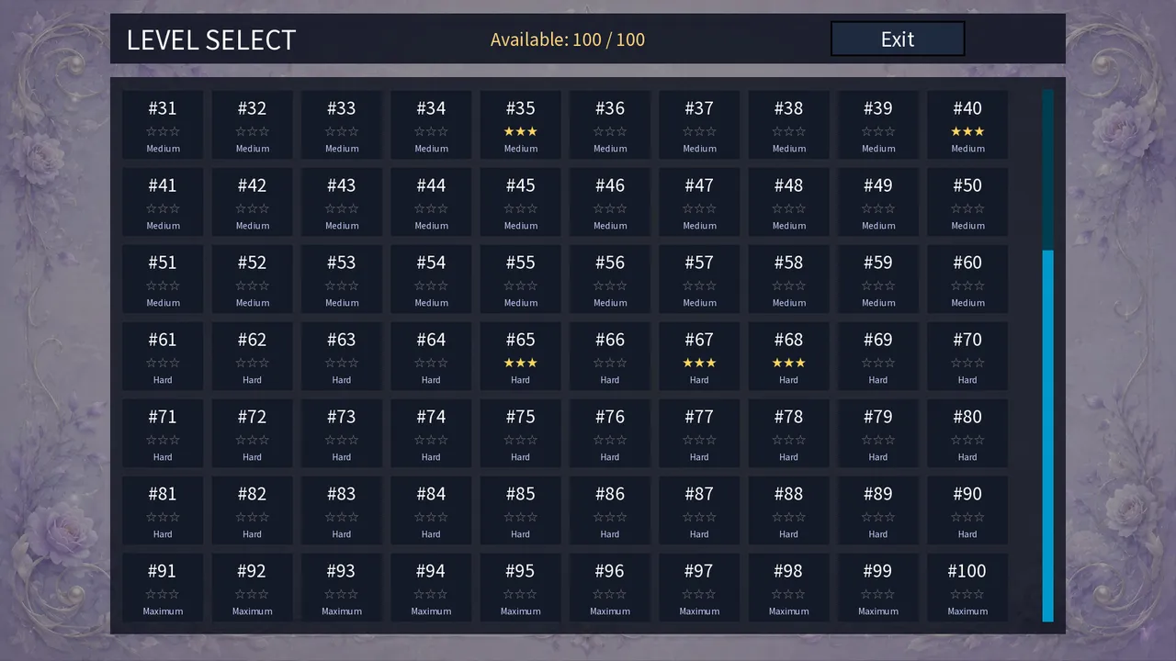
Task: Select level #44 Medium tile
Action: point(431,202)
